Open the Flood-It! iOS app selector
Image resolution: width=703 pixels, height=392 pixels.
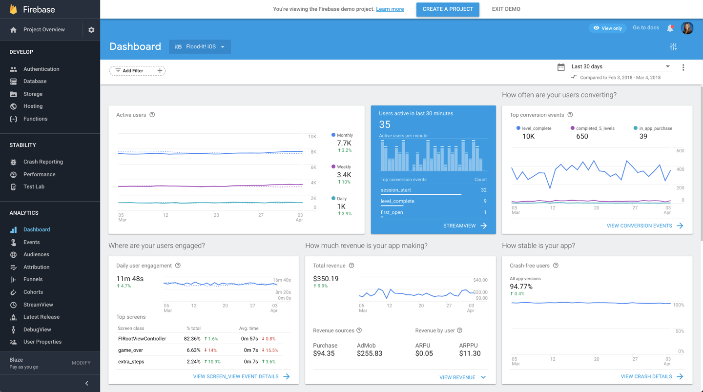(x=200, y=46)
